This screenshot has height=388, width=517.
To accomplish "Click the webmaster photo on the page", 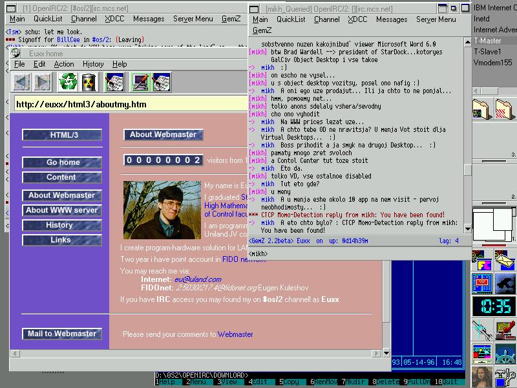I will (162, 210).
